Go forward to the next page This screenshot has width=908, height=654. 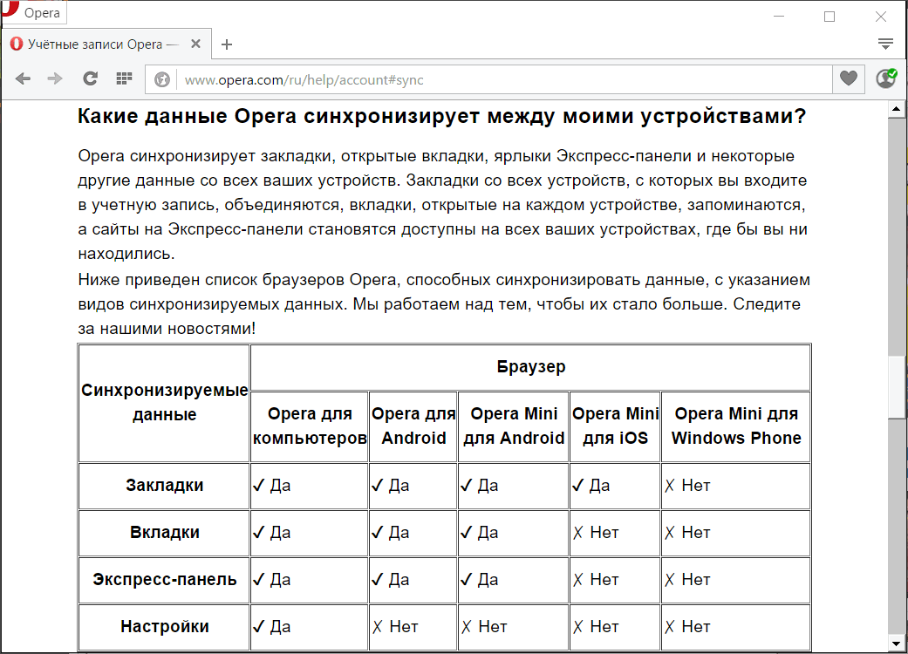click(x=55, y=78)
